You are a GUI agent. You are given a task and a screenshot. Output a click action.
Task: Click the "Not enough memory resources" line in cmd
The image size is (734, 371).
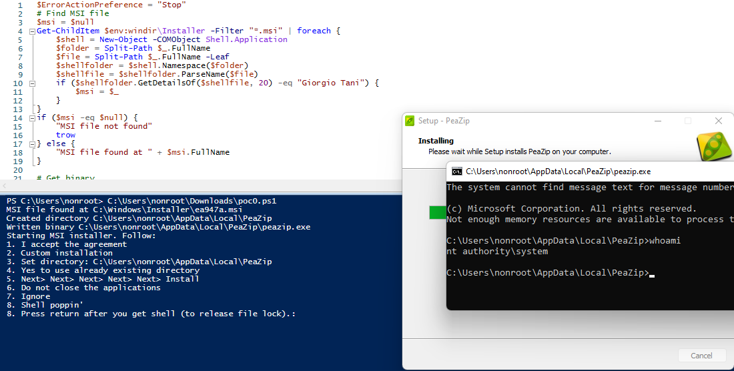click(x=590, y=220)
